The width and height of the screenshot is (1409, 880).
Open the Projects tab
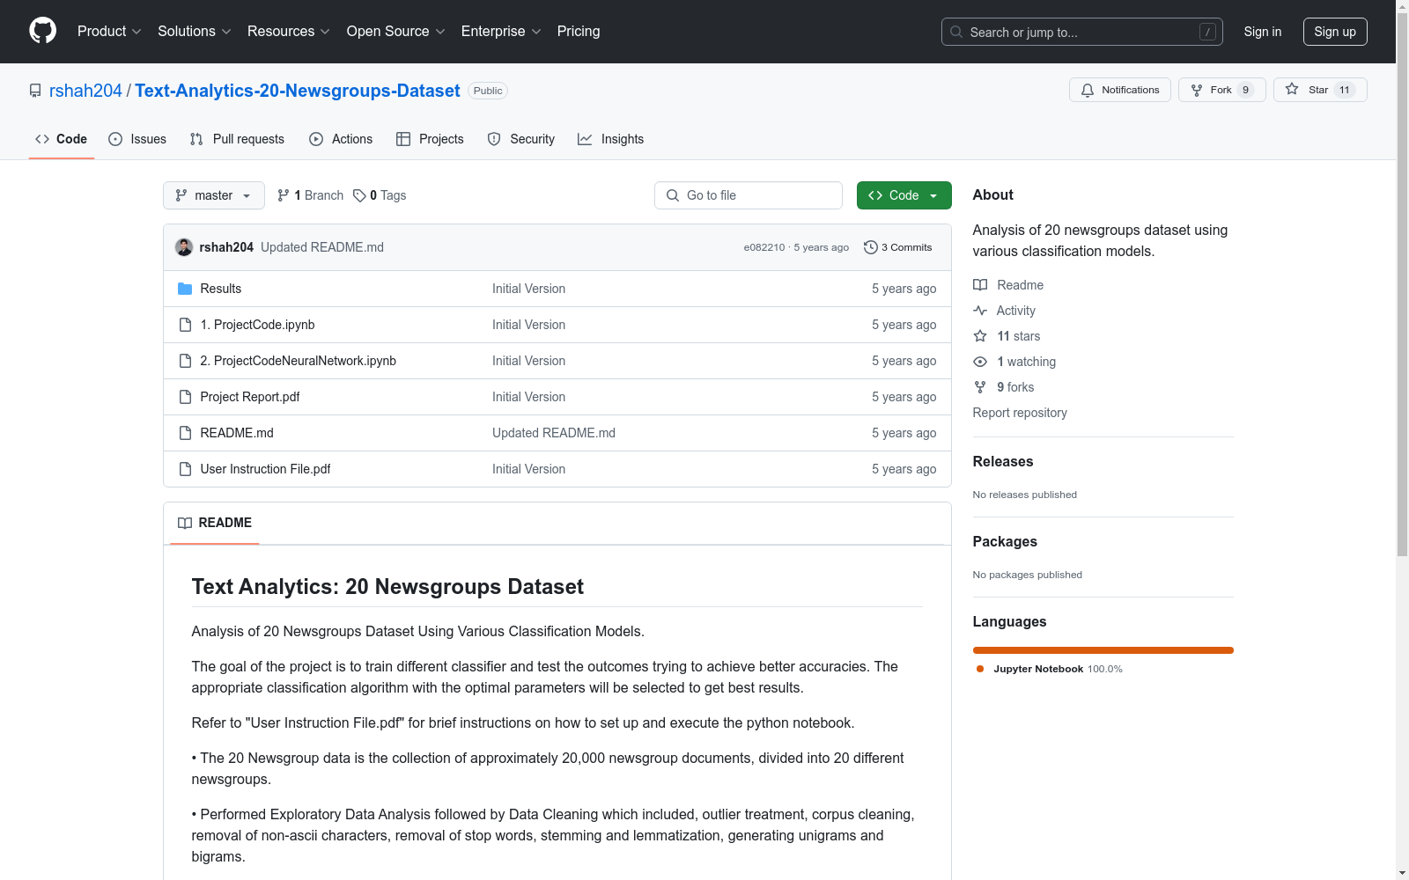tap(430, 139)
